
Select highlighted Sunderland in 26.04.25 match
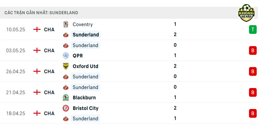(85, 77)
